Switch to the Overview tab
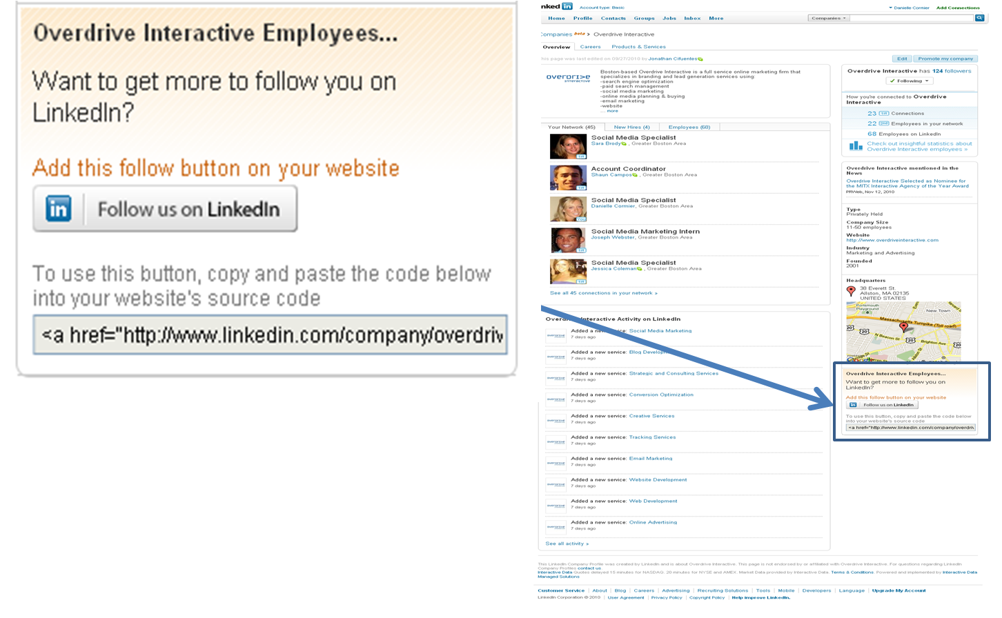The width and height of the screenshot is (1002, 618). pos(556,47)
